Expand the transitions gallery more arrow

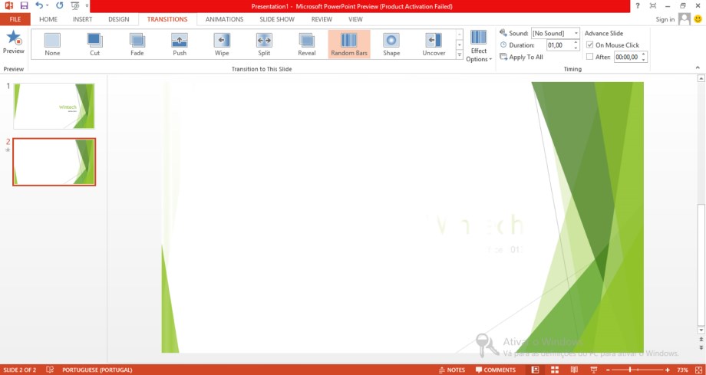[459, 55]
